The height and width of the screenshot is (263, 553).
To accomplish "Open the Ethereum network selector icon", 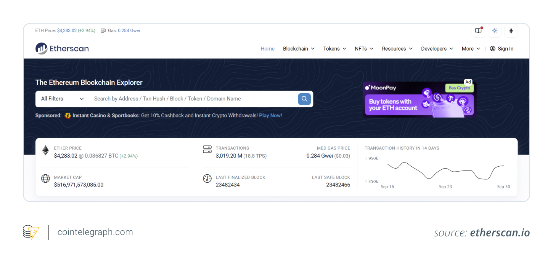I will tap(511, 31).
